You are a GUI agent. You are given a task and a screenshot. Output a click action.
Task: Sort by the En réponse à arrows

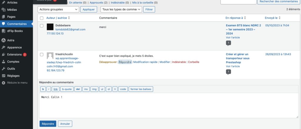[x=245, y=18]
